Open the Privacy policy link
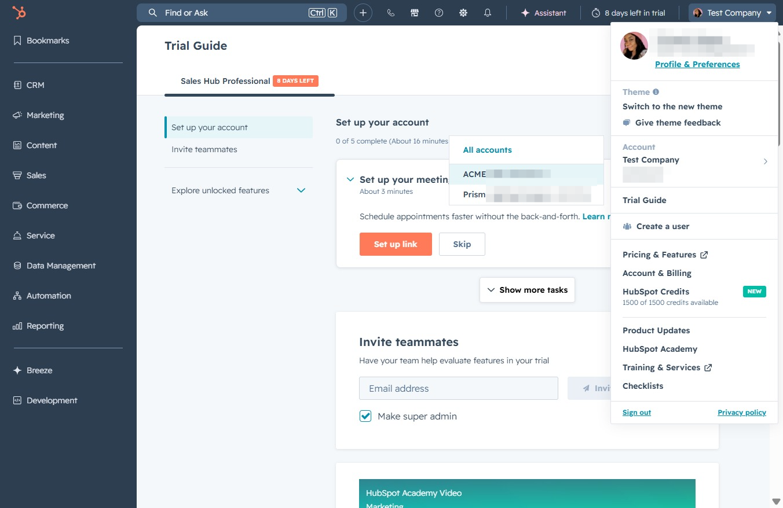Screen dimensions: 783x508 (742, 413)
